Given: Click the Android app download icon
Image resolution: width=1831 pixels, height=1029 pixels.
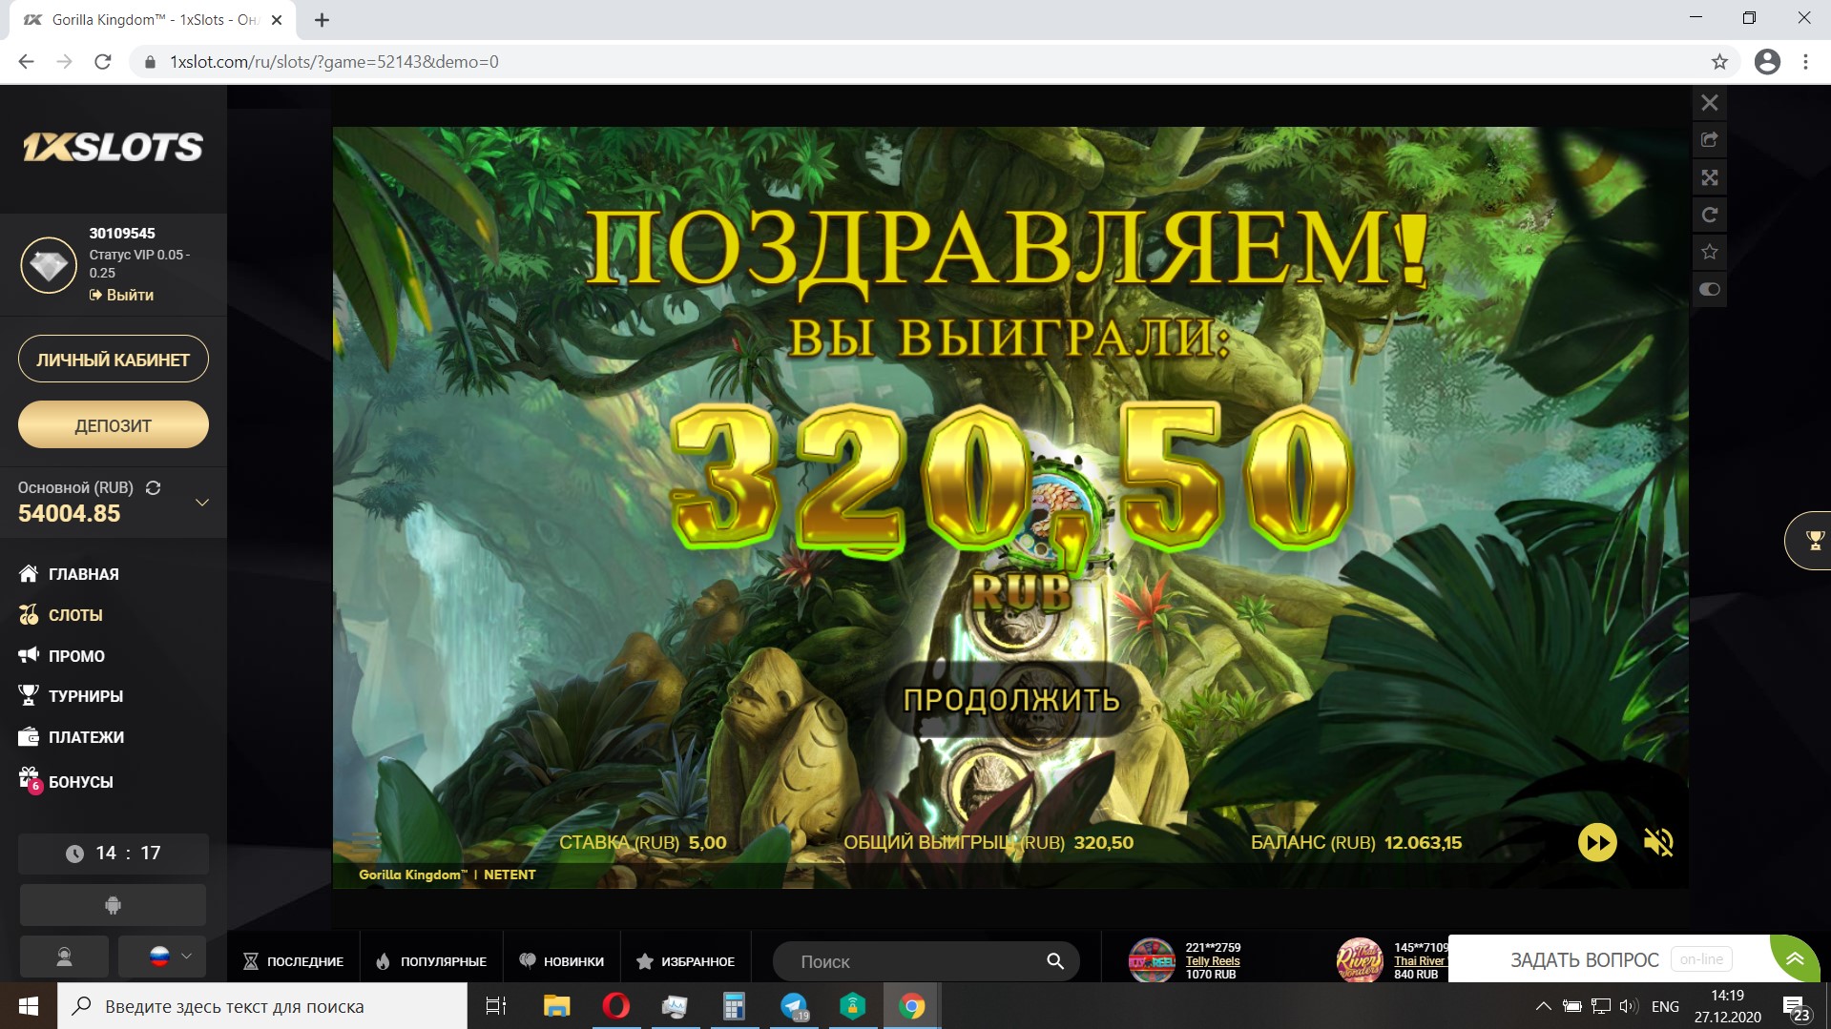Looking at the screenshot, I should point(113,905).
